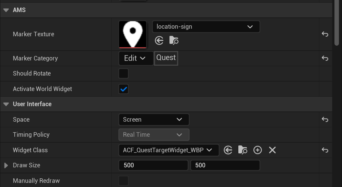The image size is (342, 187).
Task: Open Edit menu for Marker Category
Action: (x=136, y=58)
